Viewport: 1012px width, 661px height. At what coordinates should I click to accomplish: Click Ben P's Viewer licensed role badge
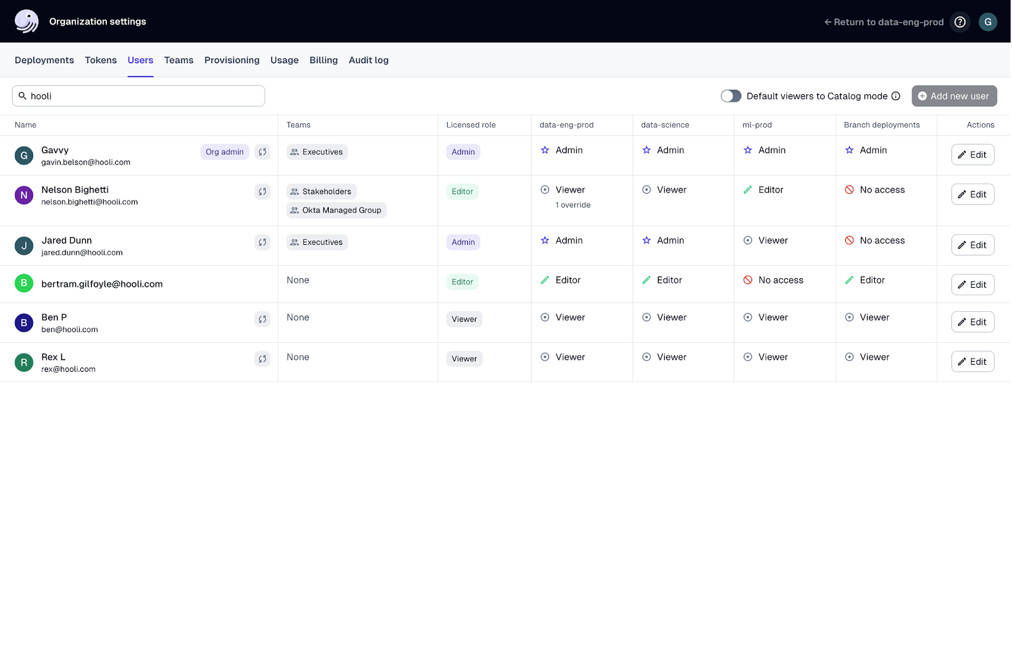click(465, 320)
